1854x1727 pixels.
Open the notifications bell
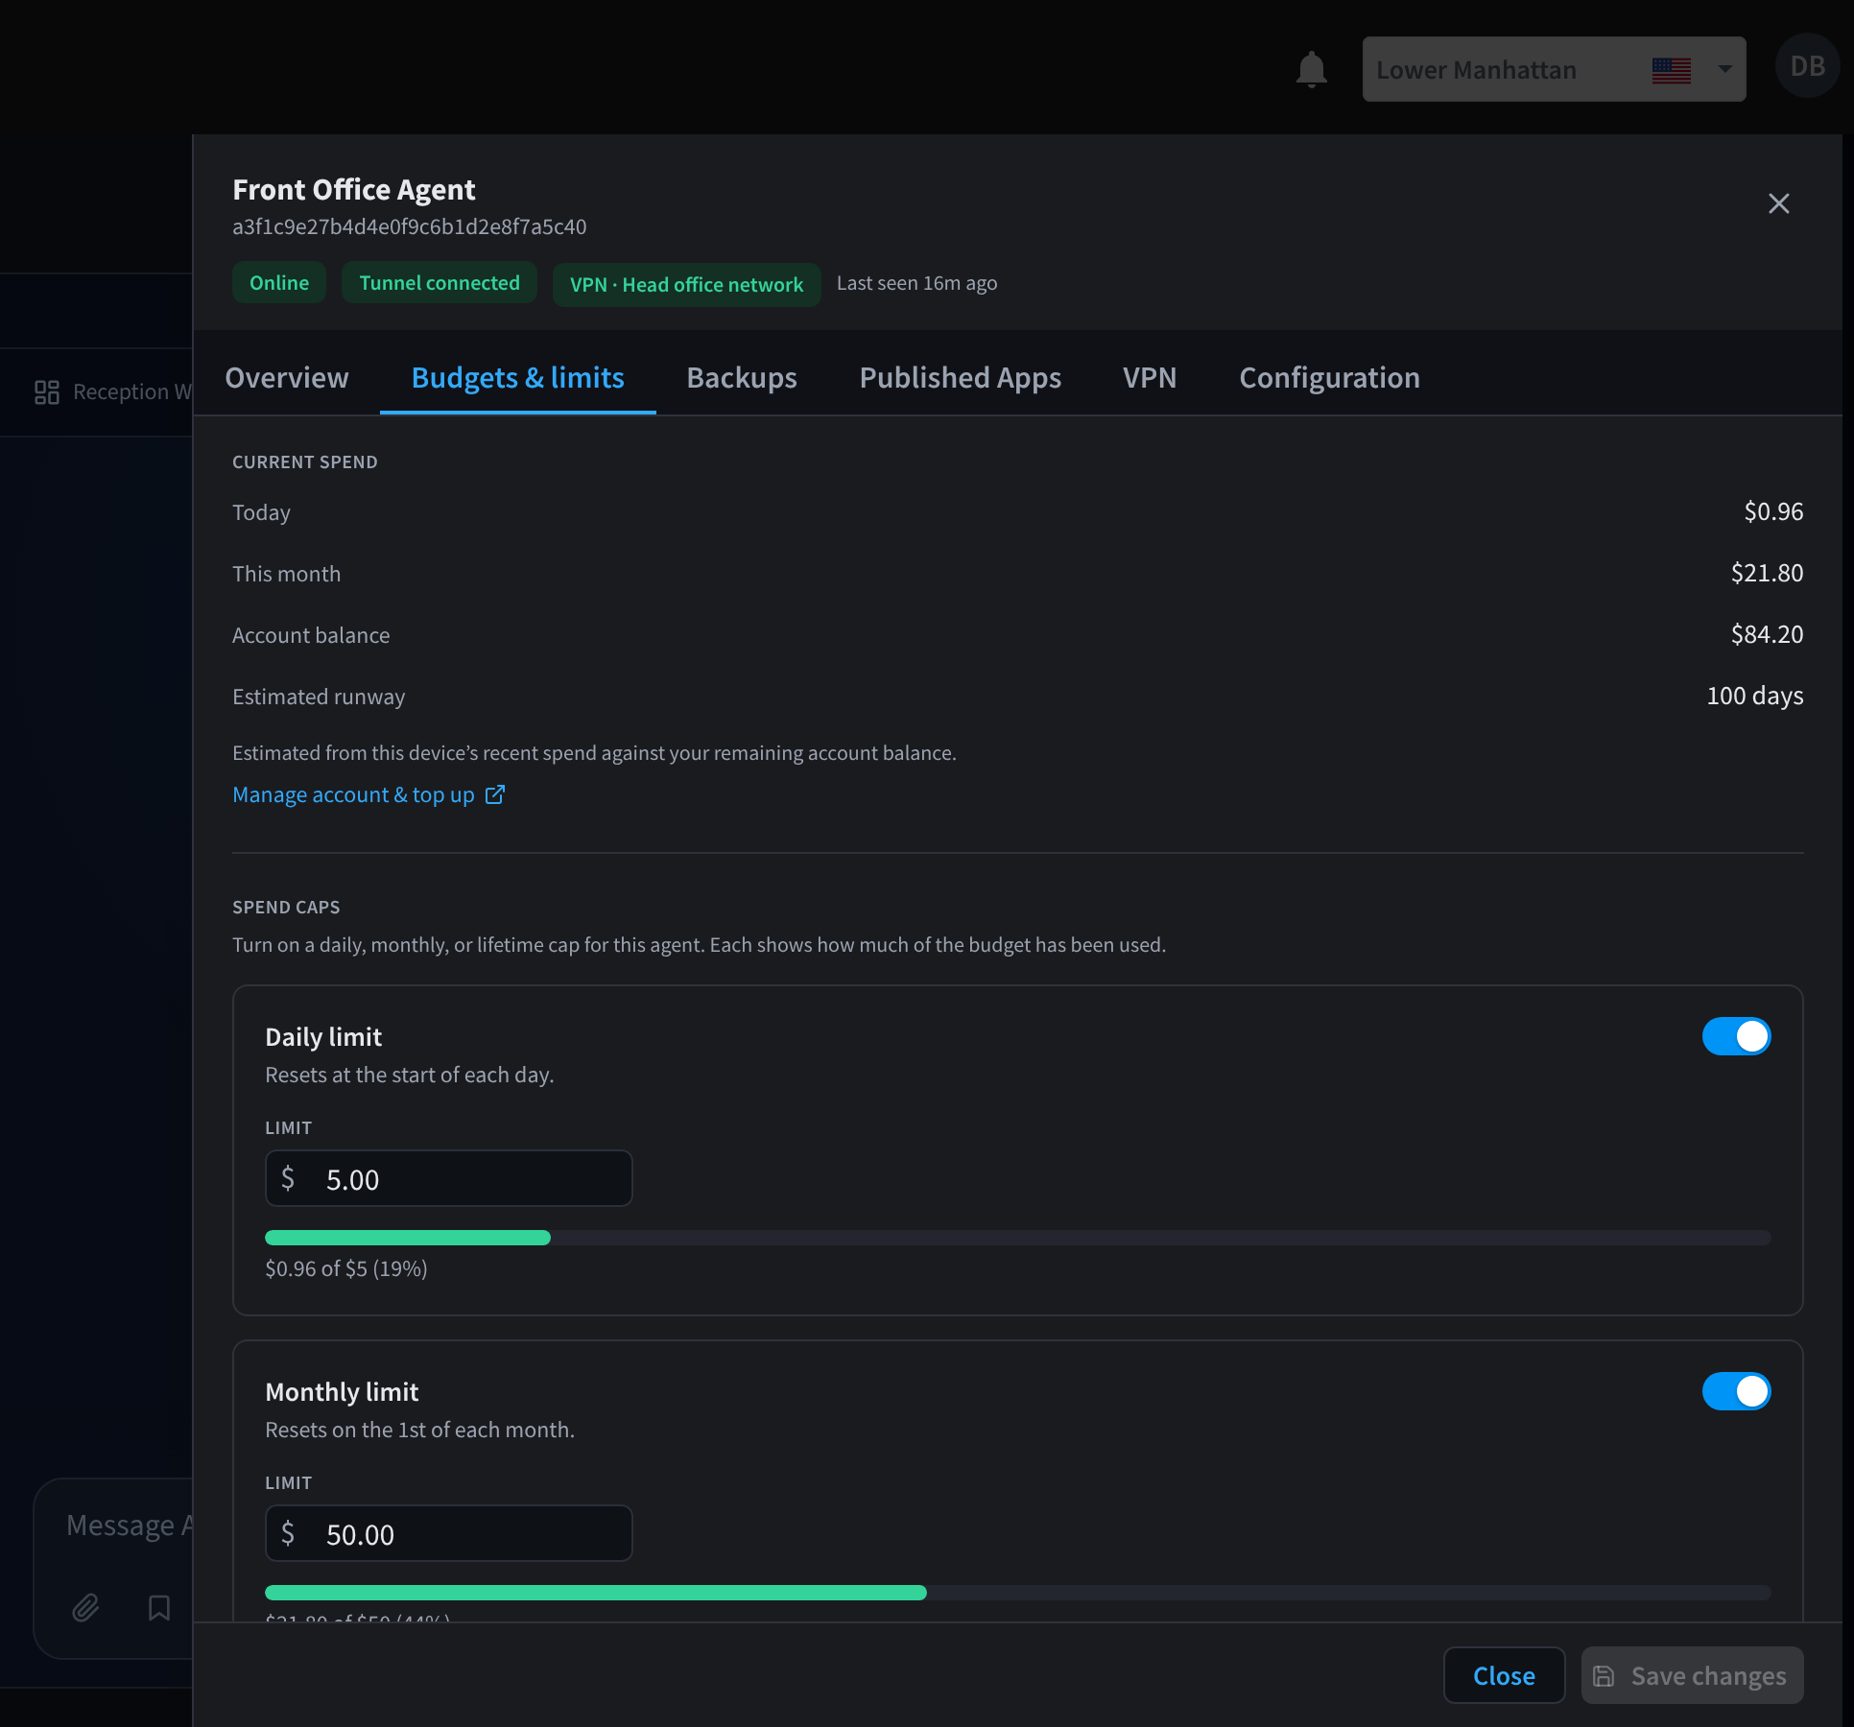[1311, 69]
